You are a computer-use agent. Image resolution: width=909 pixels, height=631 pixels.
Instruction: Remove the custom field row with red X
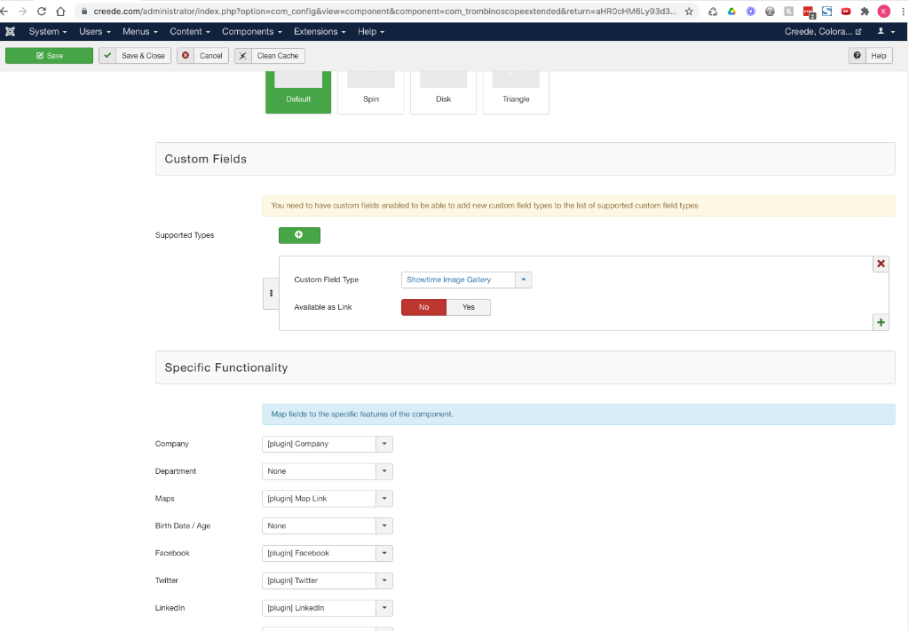pyautogui.click(x=881, y=264)
